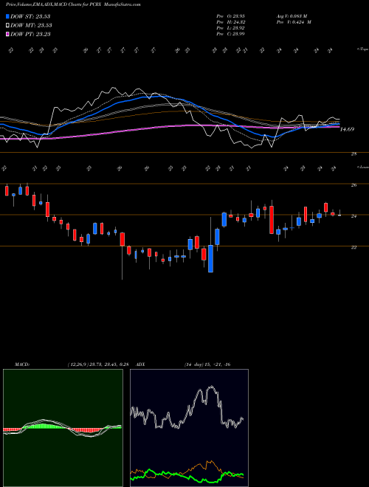Click the 'Avg V: 0.683 M' value
This screenshot has width=369, height=487.
point(292,15)
